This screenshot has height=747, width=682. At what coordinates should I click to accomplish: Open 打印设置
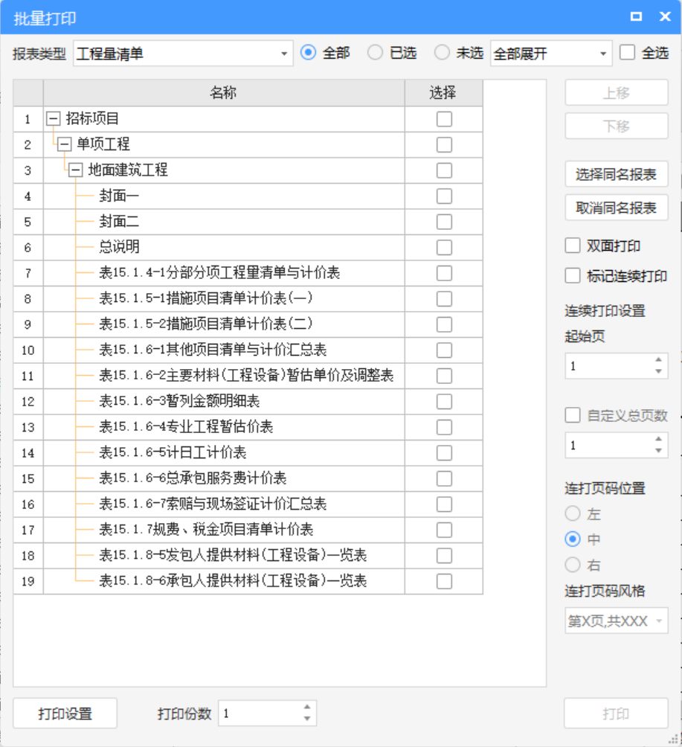click(x=65, y=713)
